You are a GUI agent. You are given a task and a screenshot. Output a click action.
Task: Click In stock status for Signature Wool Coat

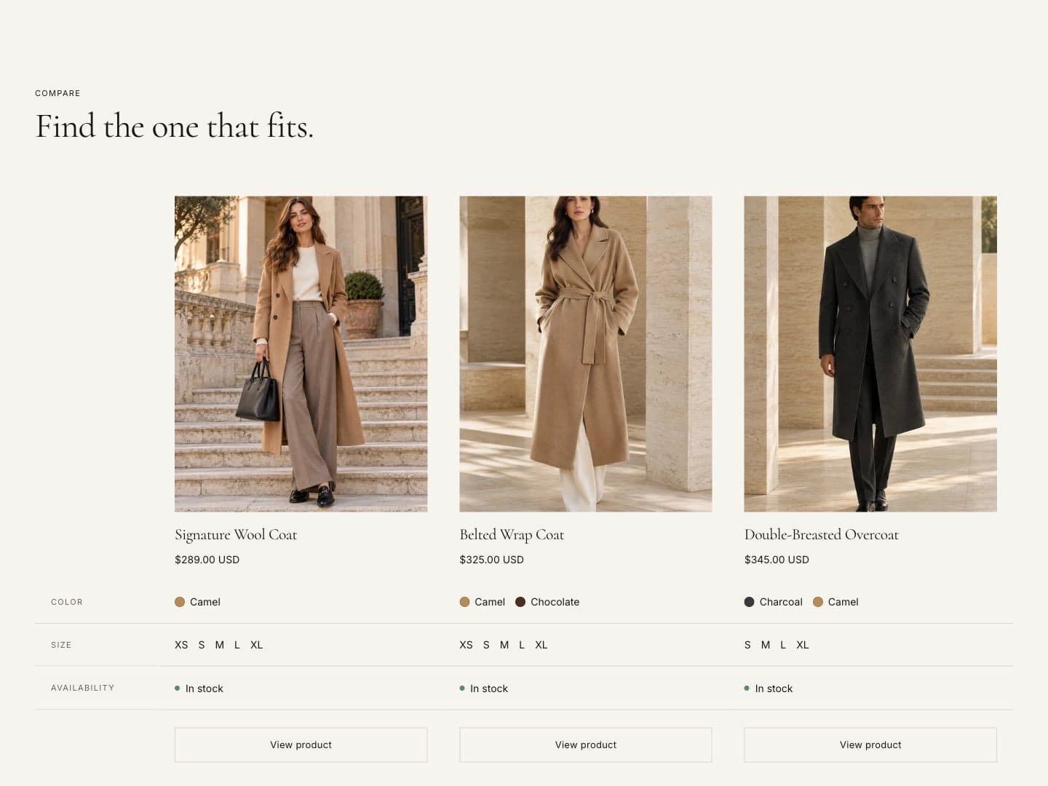coord(199,688)
